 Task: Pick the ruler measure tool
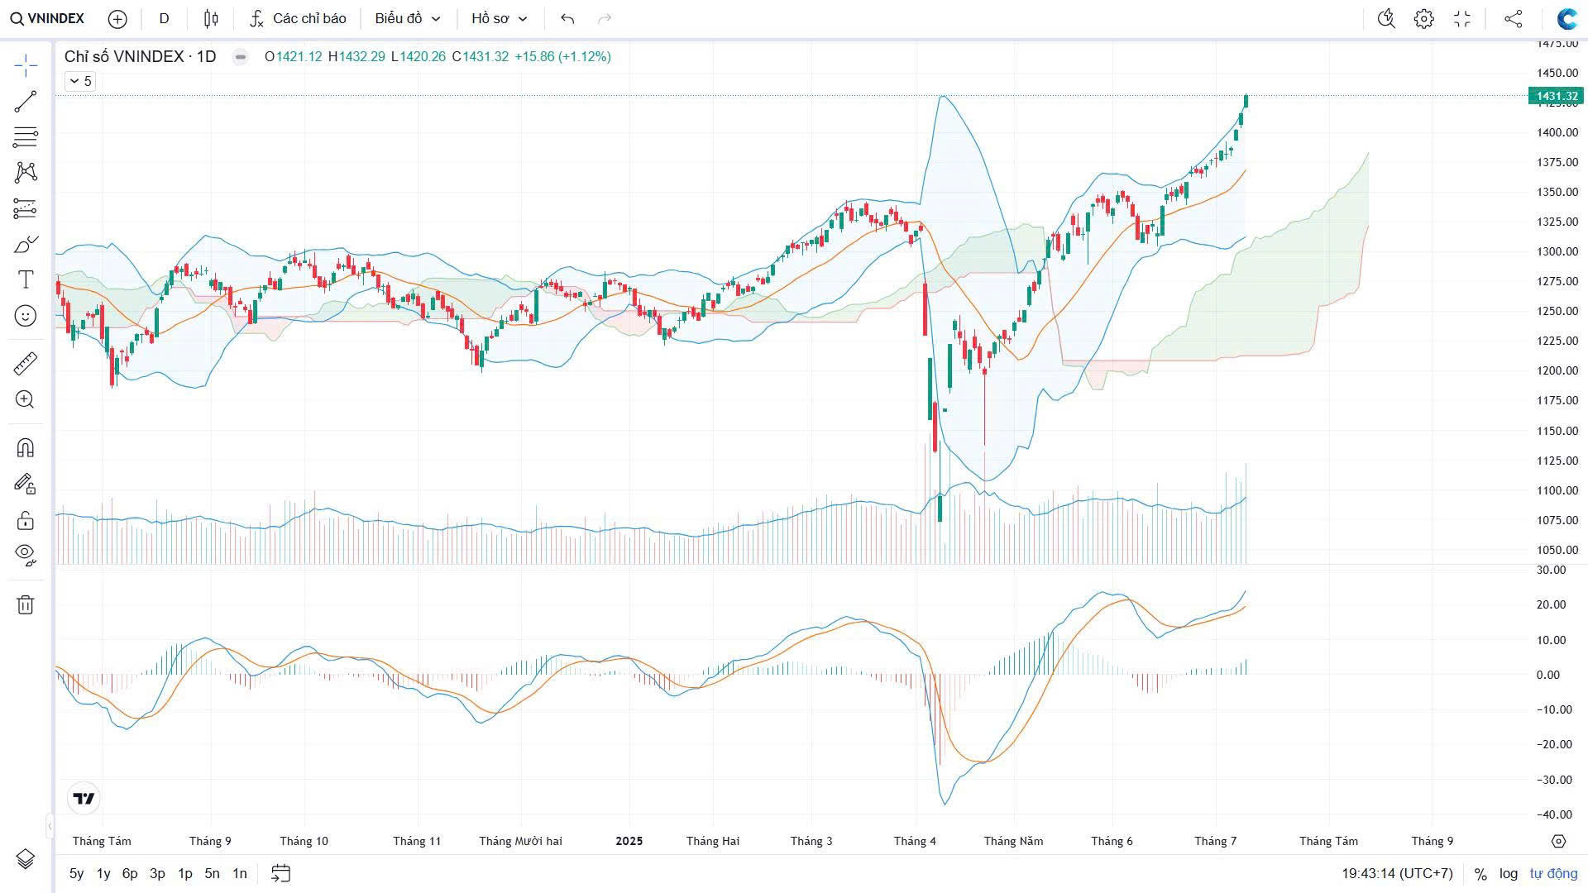click(x=26, y=364)
